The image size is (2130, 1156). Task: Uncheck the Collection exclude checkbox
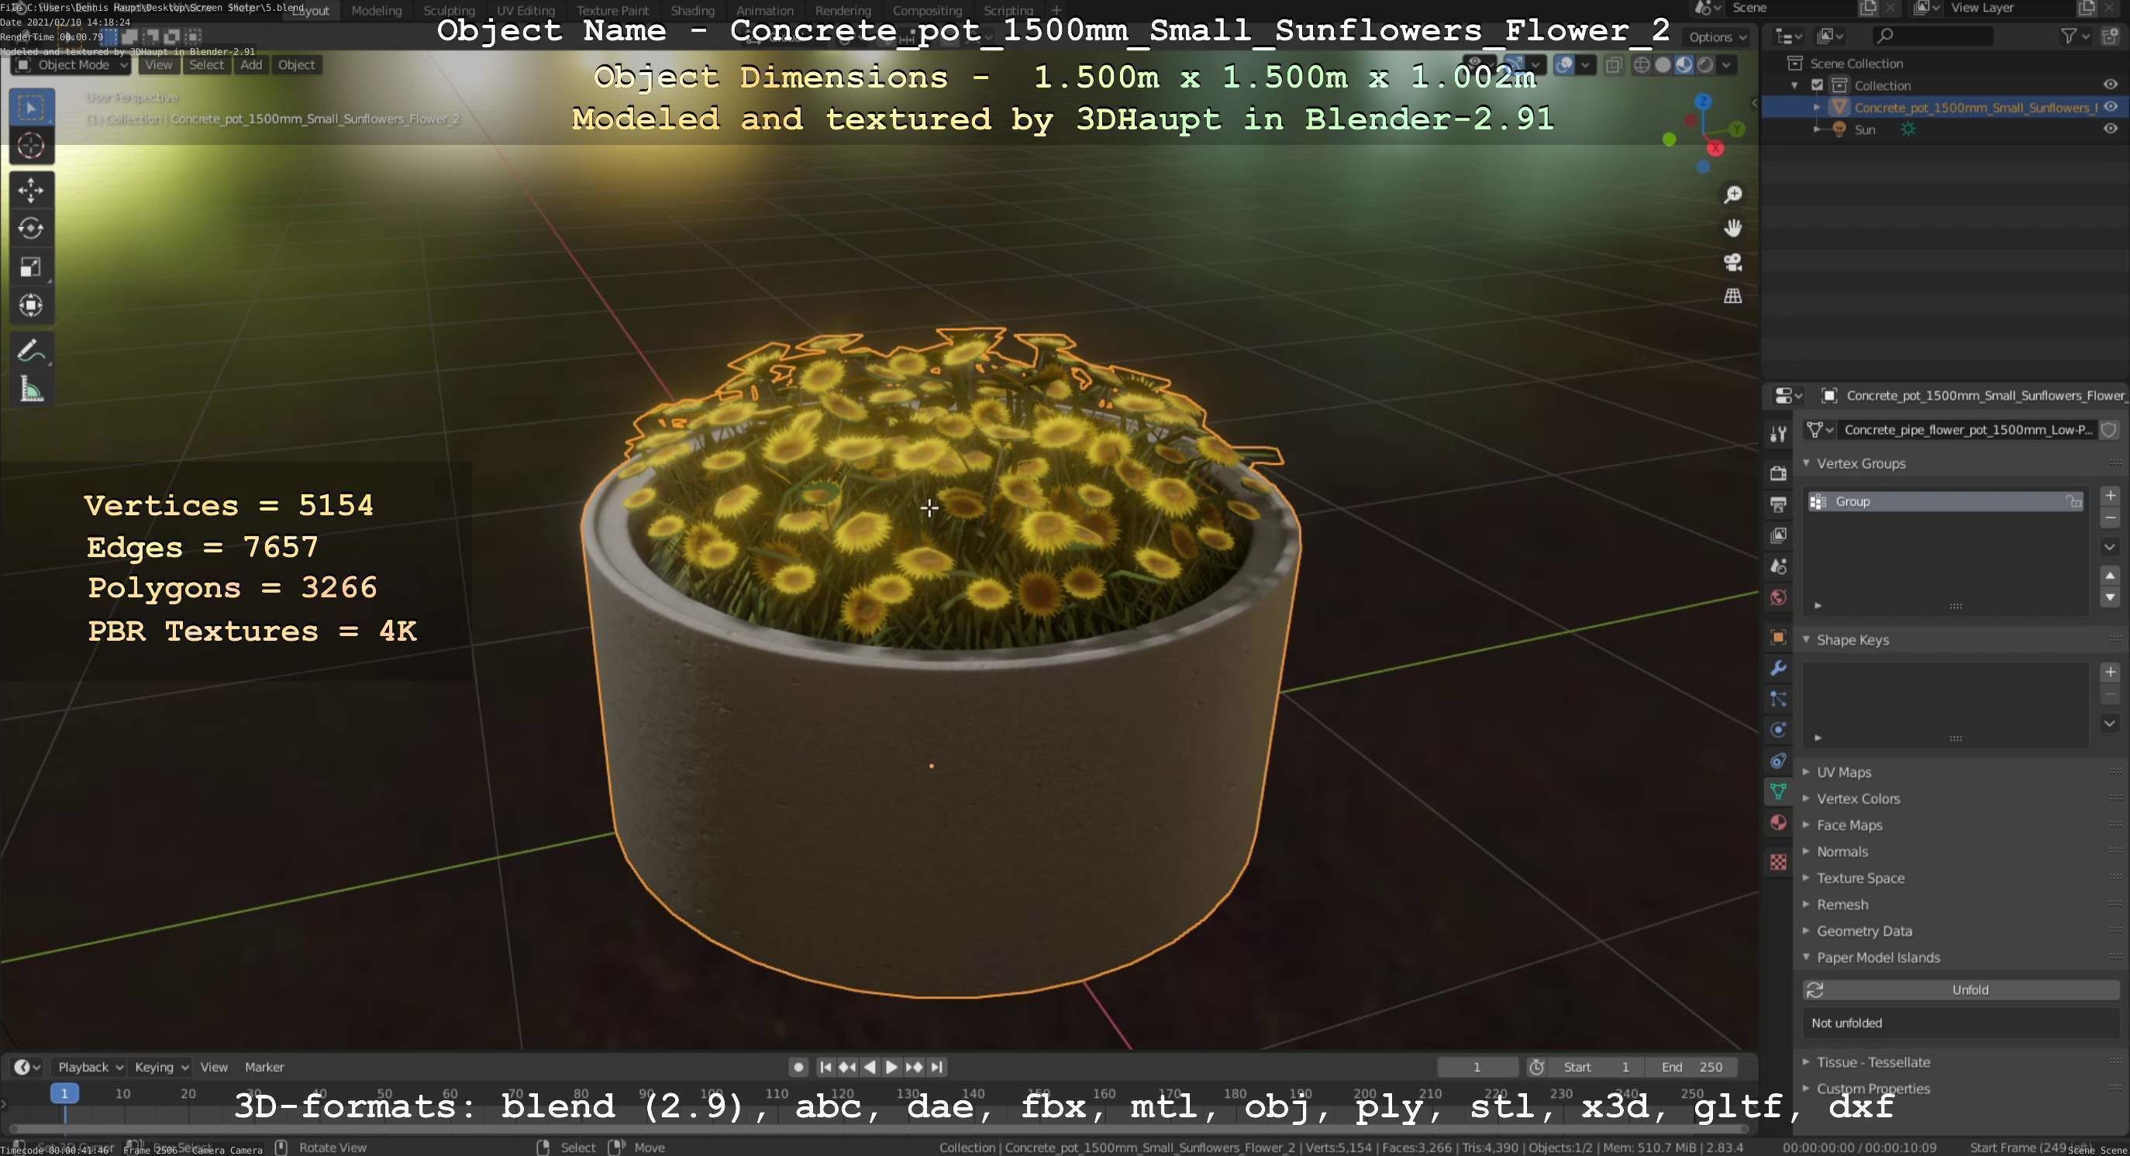point(1818,85)
